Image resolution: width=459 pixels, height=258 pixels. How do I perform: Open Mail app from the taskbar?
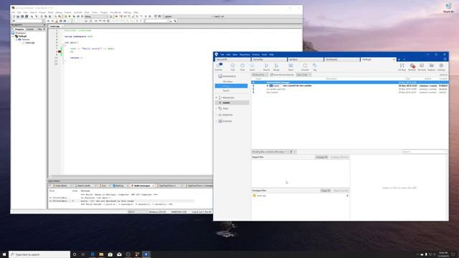tap(119, 254)
